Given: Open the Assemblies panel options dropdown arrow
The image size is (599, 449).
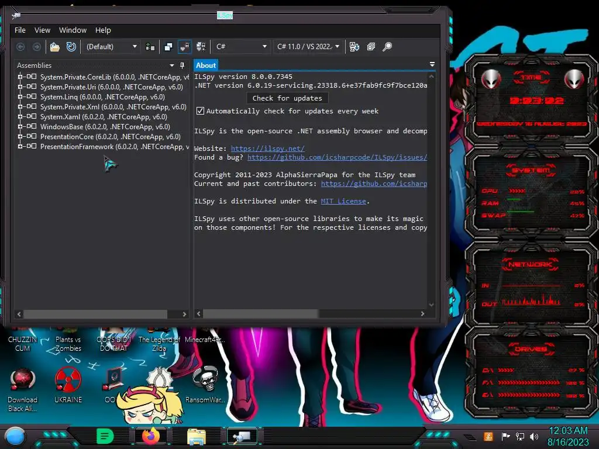Looking at the screenshot, I should [172, 65].
